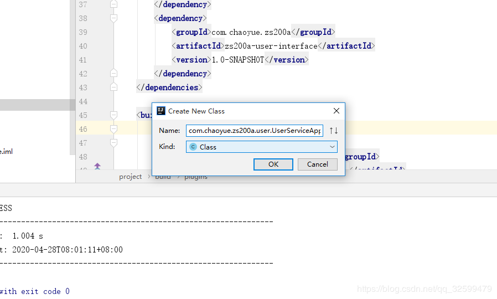Collapse dependencies fold marker at line 43
The width and height of the screenshot is (497, 299).
point(114,87)
